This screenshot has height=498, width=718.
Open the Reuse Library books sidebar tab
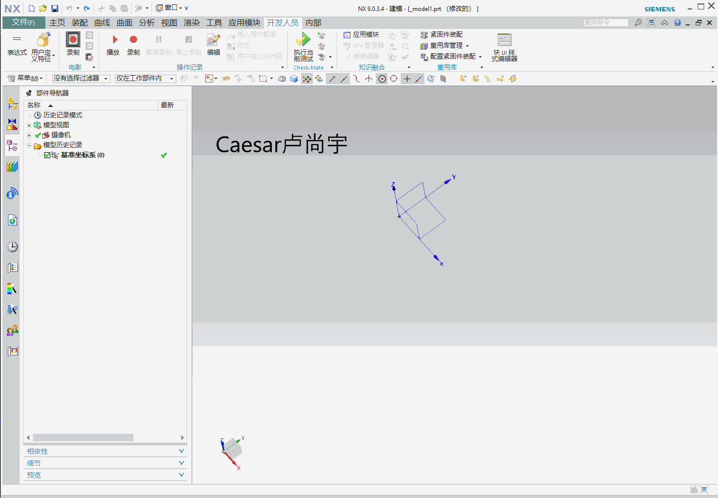point(12,167)
